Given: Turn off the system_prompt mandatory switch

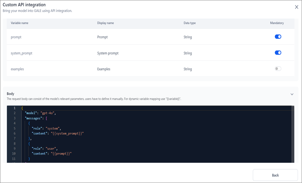Looking at the screenshot, I should pyautogui.click(x=278, y=53).
